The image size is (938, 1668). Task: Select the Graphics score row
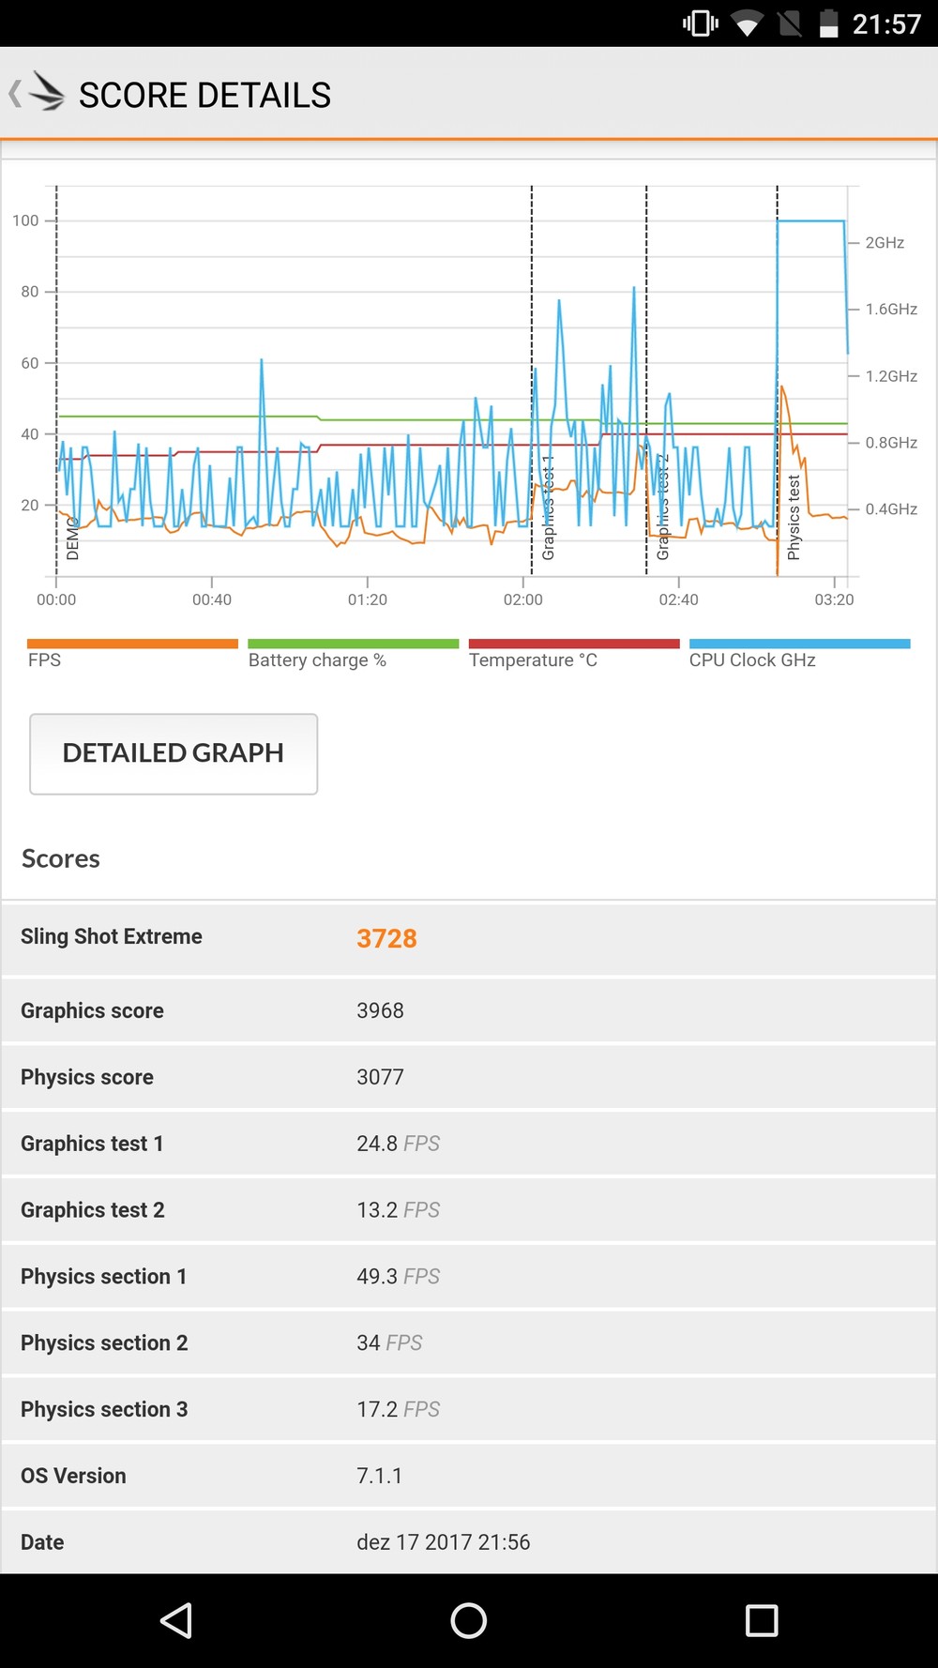click(469, 1010)
